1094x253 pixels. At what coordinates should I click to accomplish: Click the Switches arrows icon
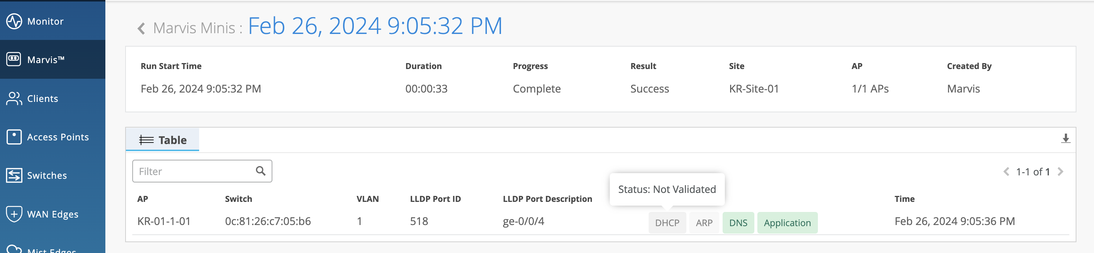tap(14, 175)
